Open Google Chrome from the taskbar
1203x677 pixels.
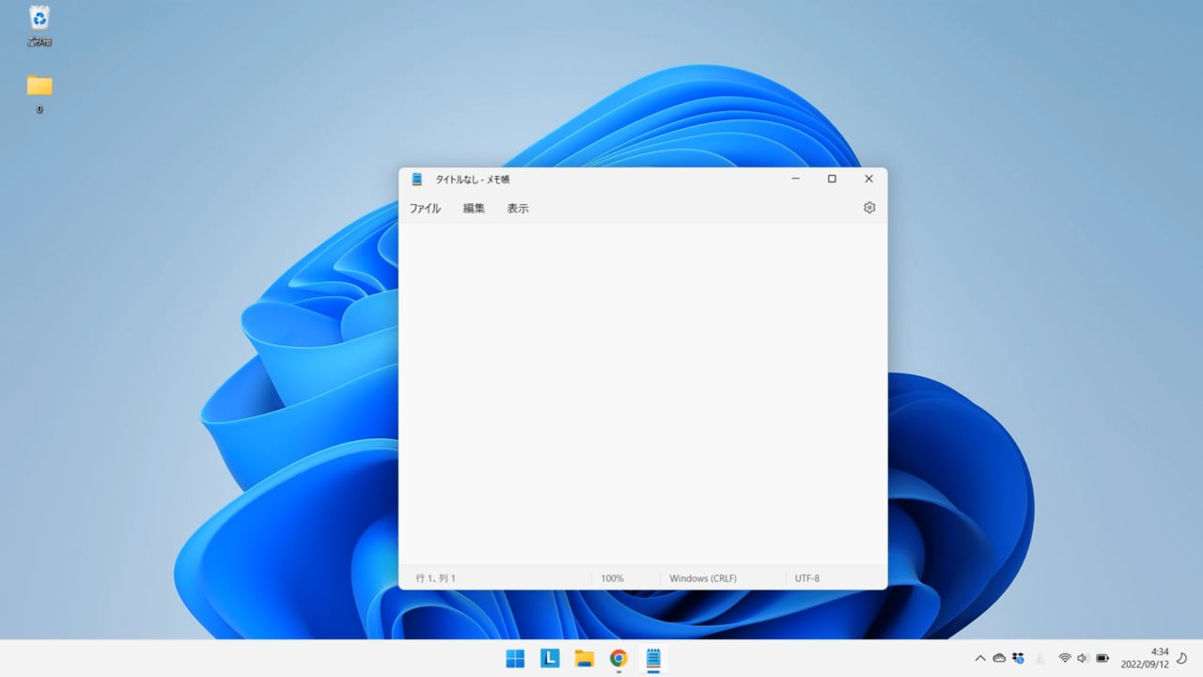[618, 658]
